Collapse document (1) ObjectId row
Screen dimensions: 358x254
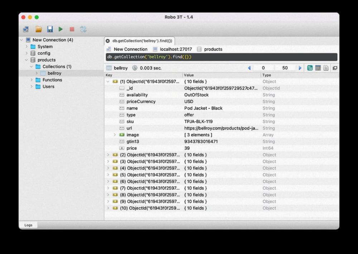(108, 82)
